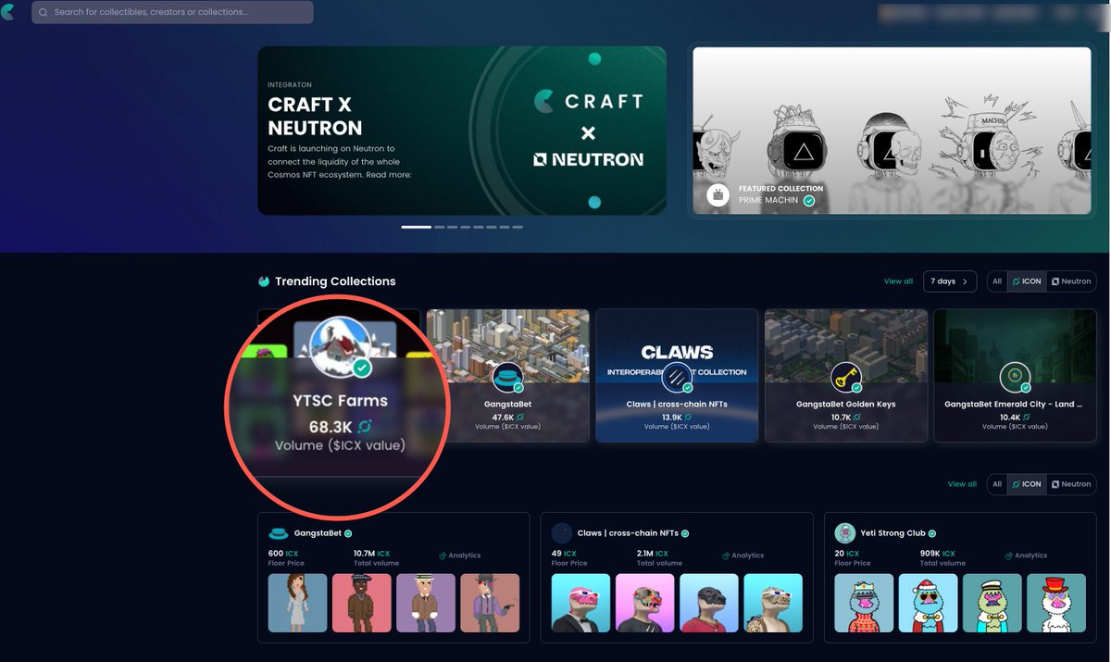Open the Claws cross-chain NFTs collection name link
Image resolution: width=1111 pixels, height=662 pixels.
(x=628, y=533)
